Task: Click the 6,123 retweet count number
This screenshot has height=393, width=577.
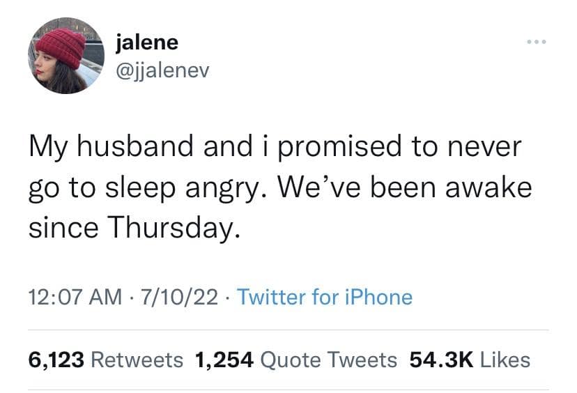Action: tap(56, 360)
